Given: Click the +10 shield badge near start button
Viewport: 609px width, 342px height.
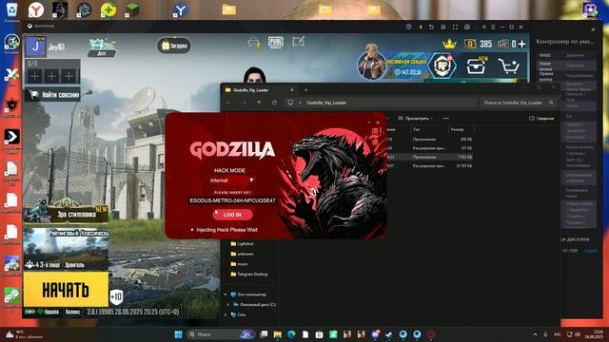Looking at the screenshot, I should pos(116,296).
